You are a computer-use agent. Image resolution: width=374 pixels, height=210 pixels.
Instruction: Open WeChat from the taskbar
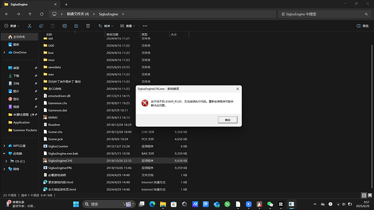[x=270, y=204]
